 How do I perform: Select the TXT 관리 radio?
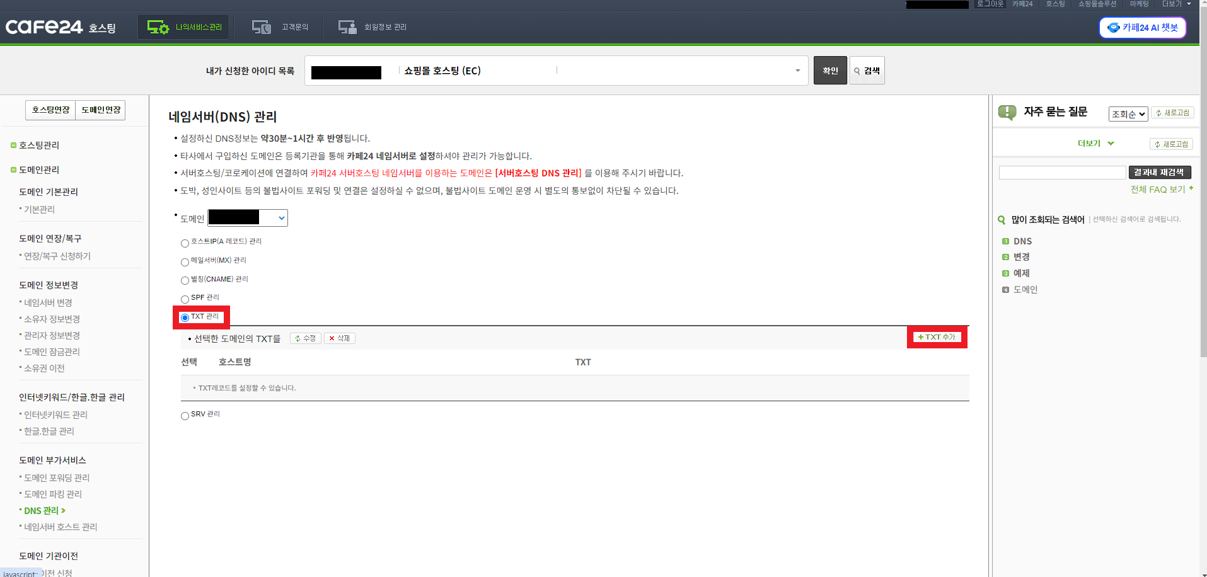point(185,317)
